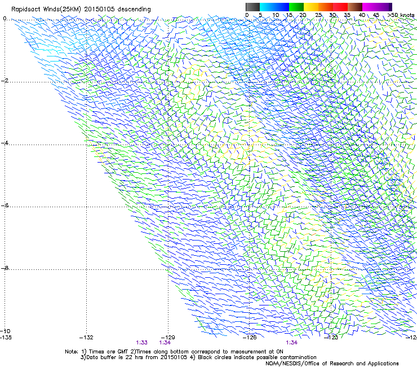Click the '>50 knots' legend label
This screenshot has width=417, height=367.
(401, 15)
